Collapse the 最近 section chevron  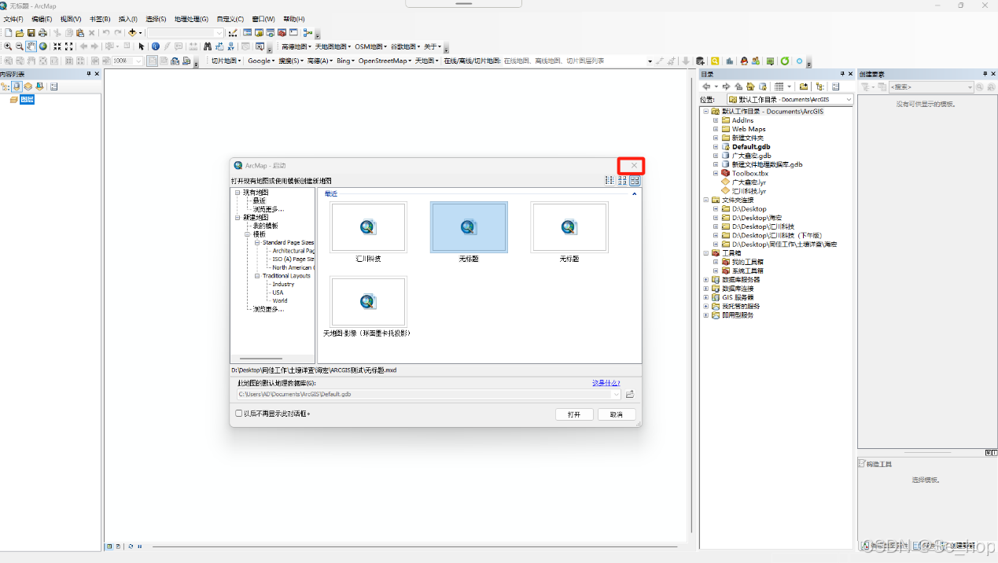(x=635, y=193)
